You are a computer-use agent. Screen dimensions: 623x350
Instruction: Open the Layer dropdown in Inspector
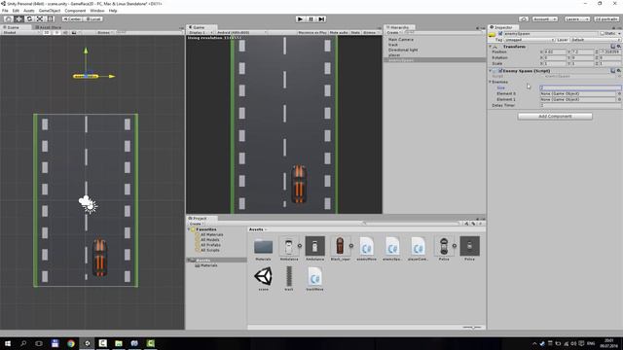coord(596,40)
